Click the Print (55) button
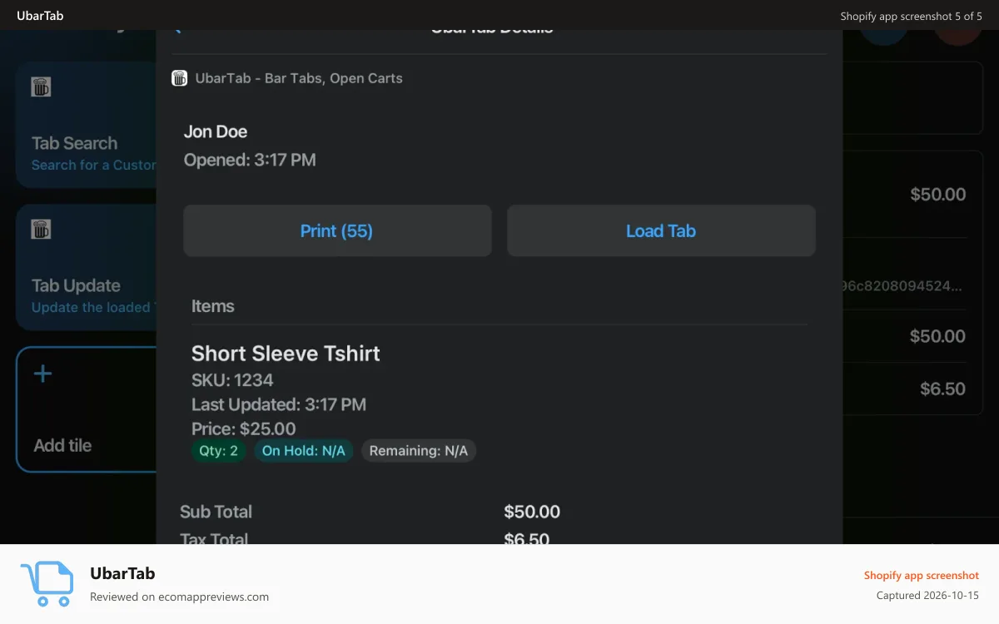 (337, 230)
